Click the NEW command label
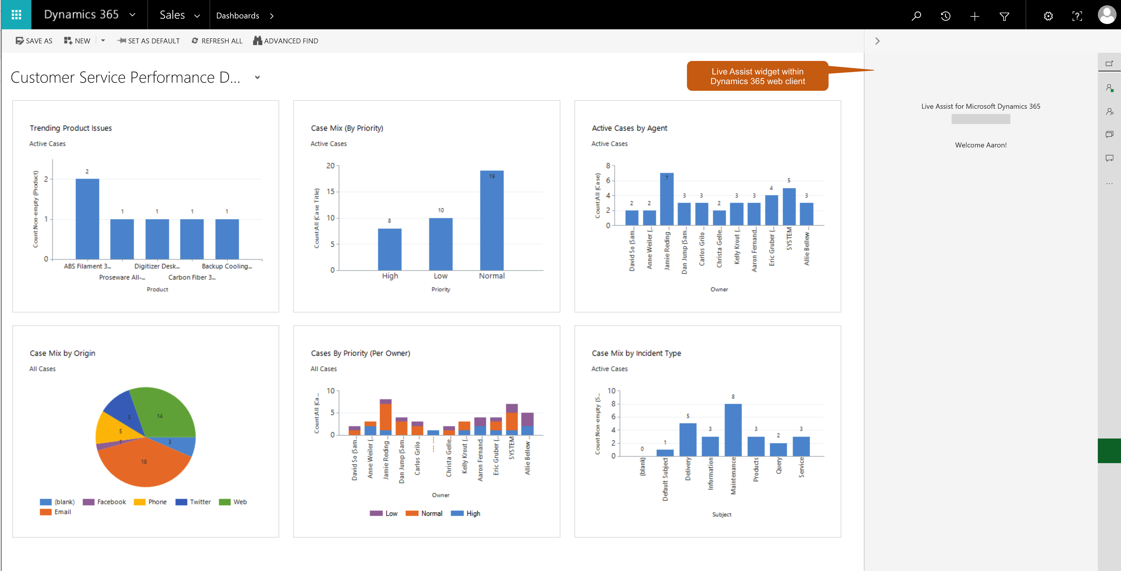Screen dimensions: 1121x571 [x=83, y=41]
